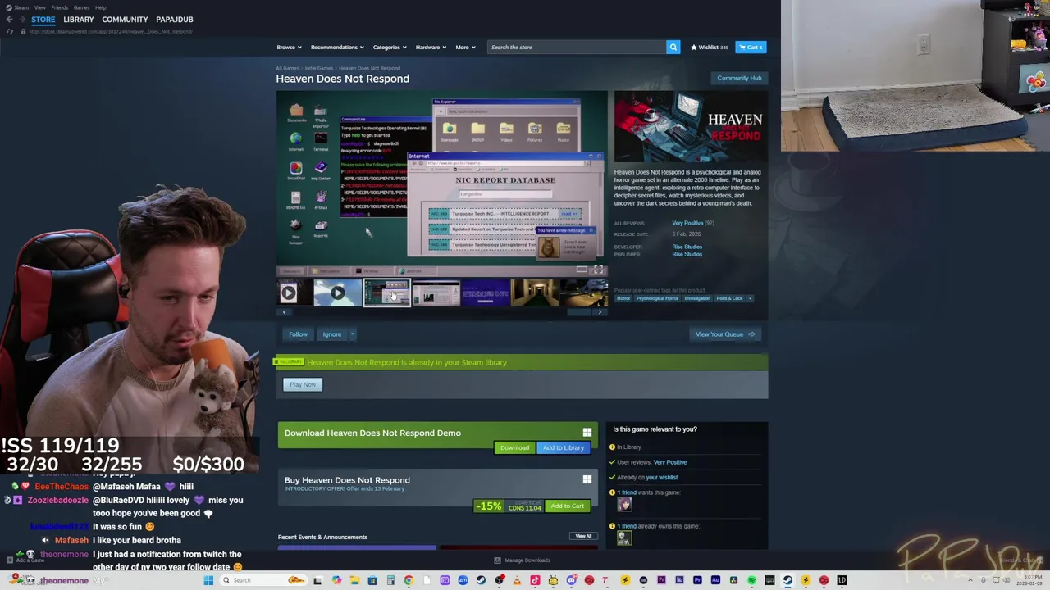This screenshot has width=1050, height=590.
Task: Open the Steam menu
Action: click(x=18, y=7)
